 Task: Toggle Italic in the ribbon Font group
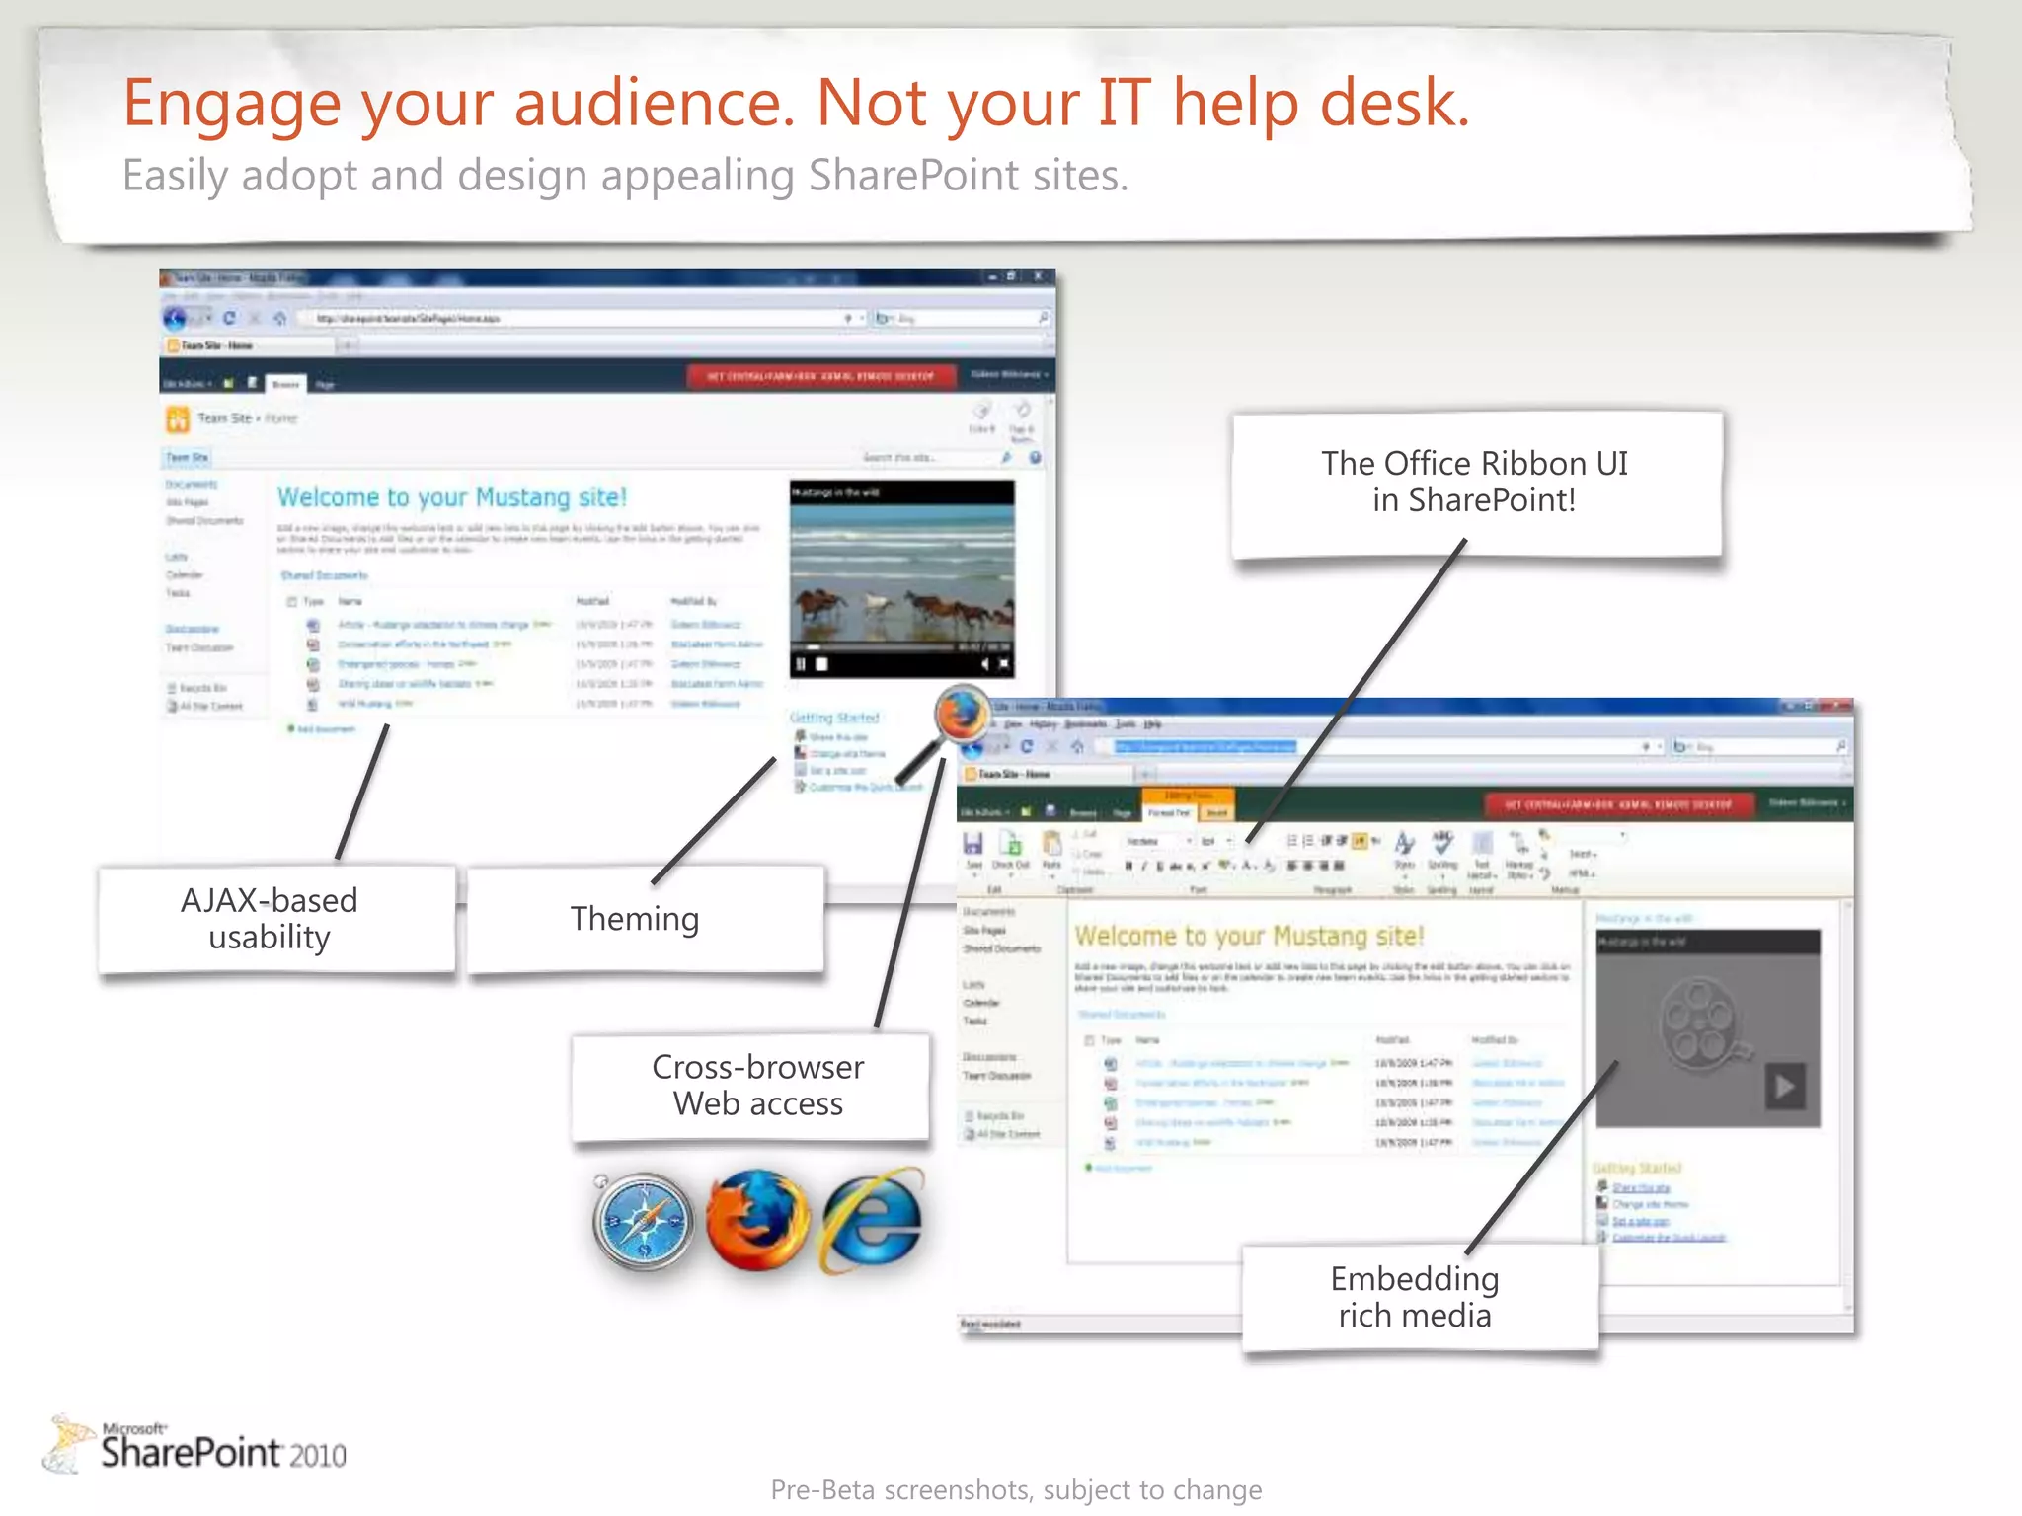[1144, 866]
